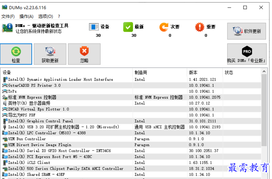Image resolution: width=272 pixels, height=179 pixels.
Task: Open the 操作(A) menu
Action: [x=26, y=16]
